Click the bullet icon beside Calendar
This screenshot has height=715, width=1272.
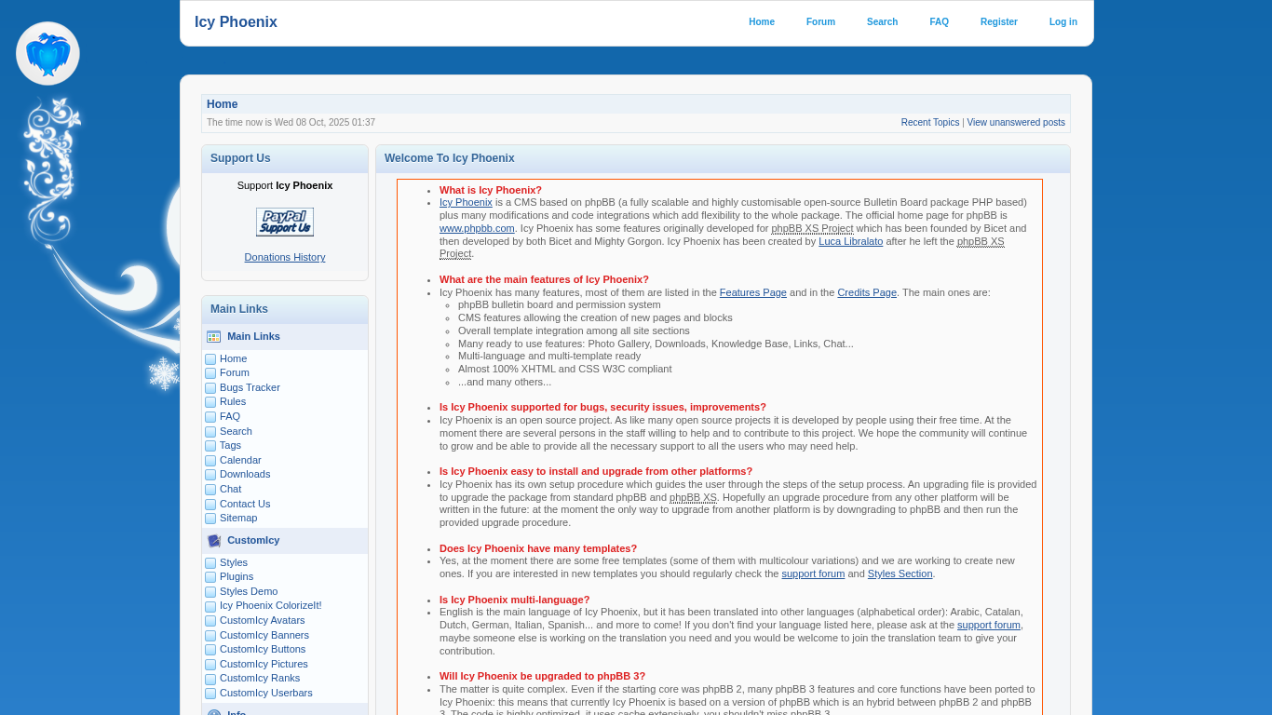pos(210,461)
